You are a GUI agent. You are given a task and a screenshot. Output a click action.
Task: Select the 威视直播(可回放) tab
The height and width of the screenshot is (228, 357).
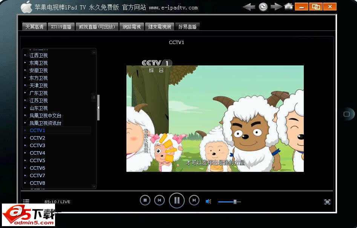[97, 27]
